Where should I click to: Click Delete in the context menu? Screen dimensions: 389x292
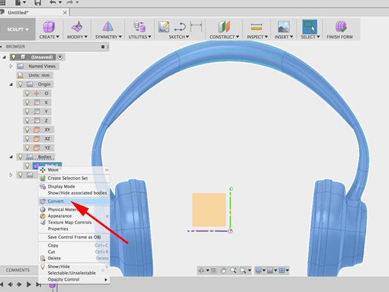pyautogui.click(x=74, y=258)
